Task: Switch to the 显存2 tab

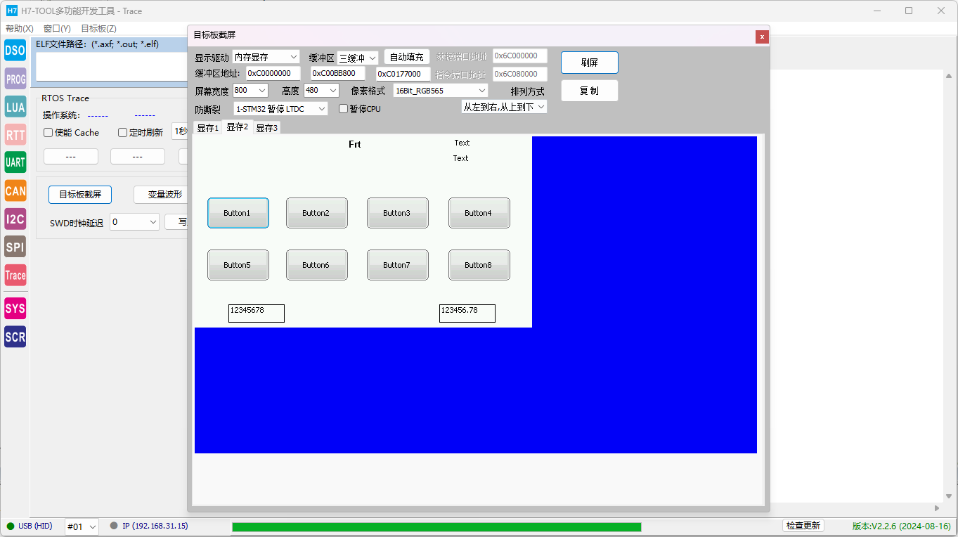Action: click(237, 127)
